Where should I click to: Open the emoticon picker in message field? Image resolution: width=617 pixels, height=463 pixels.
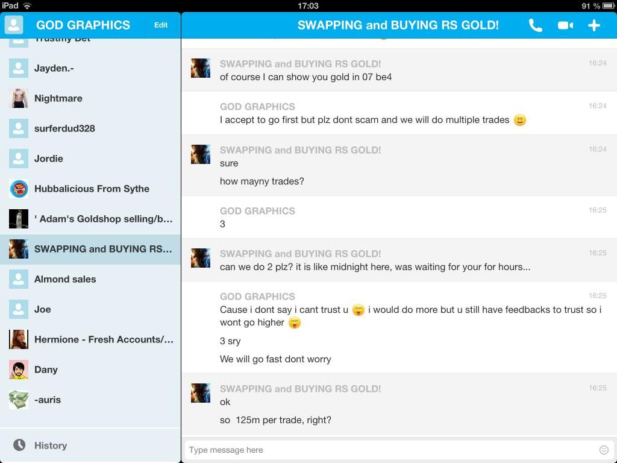[604, 450]
